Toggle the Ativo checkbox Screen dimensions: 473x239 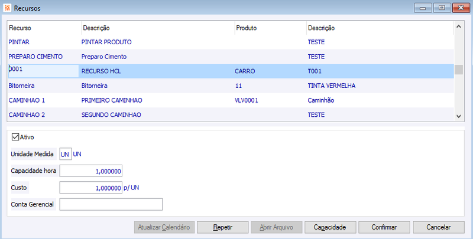click(x=15, y=137)
